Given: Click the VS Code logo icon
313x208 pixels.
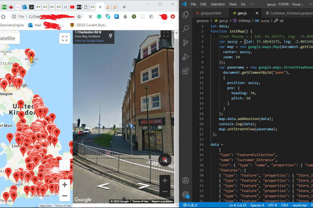Looking at the screenshot, I should [x=184, y=4].
